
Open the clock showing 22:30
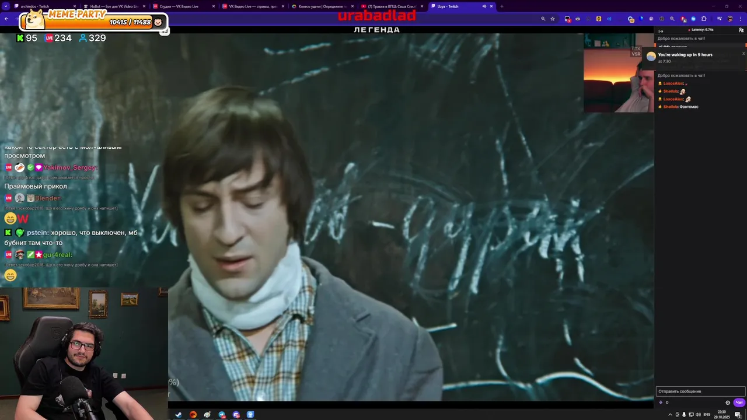[722, 415]
